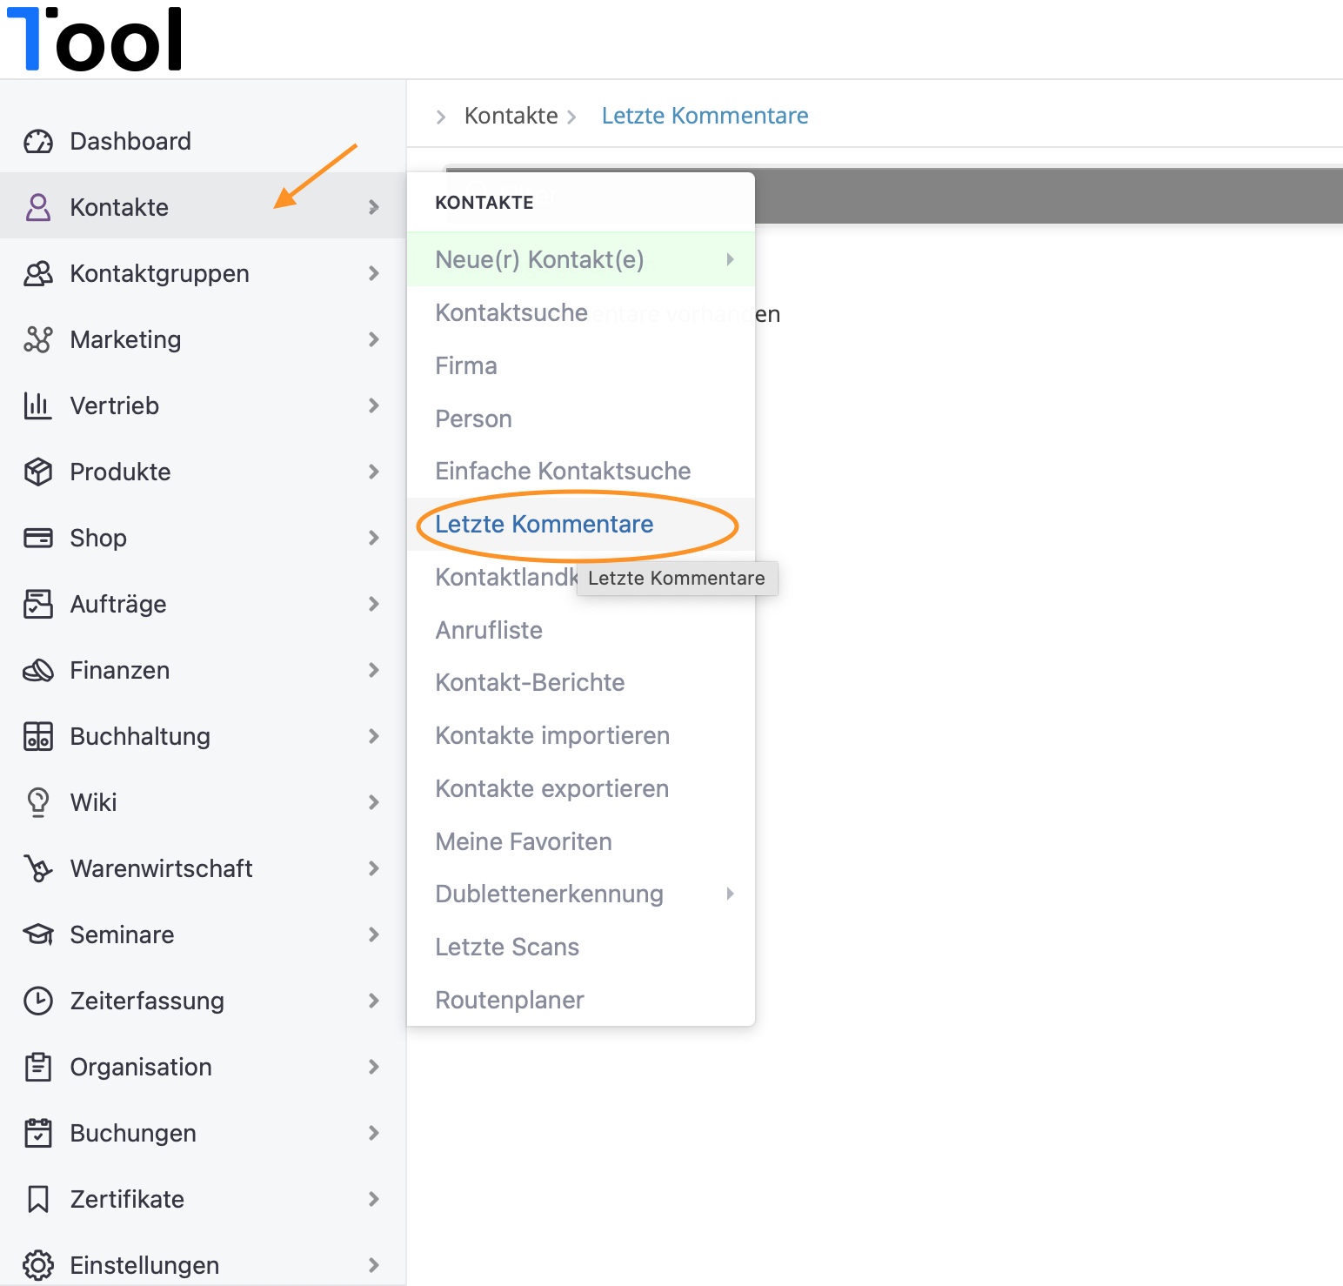Image resolution: width=1343 pixels, height=1286 pixels.
Task: Click the Kontaktgruppen group icon
Action: (38, 273)
